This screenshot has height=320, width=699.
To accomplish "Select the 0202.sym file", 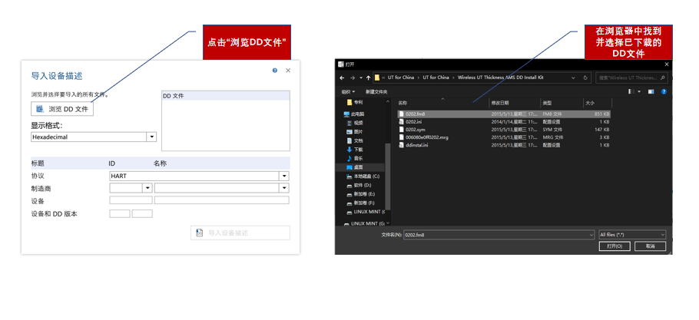I will (415, 129).
